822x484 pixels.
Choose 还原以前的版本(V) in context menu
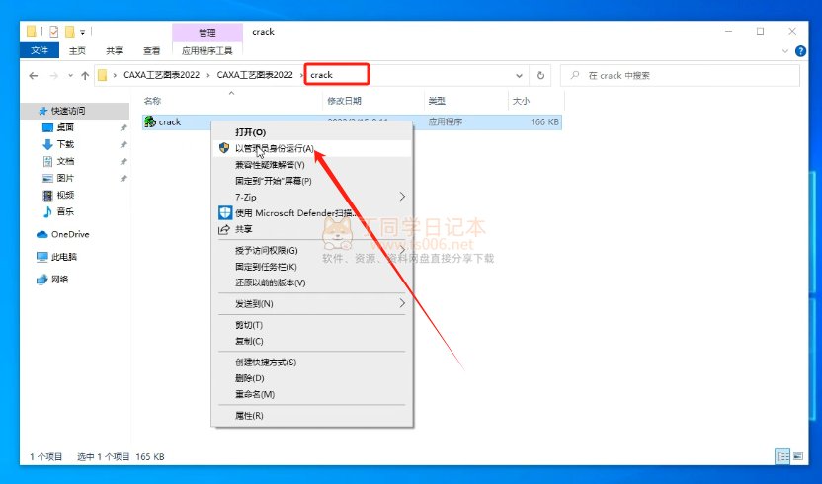tap(312, 282)
